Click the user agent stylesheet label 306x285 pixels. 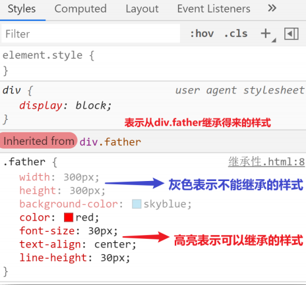(x=240, y=90)
